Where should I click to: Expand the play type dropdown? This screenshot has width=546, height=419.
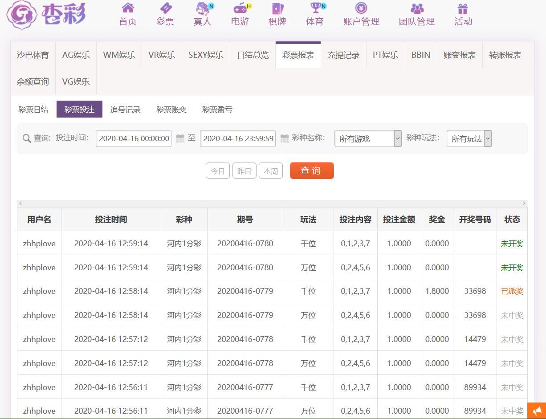(469, 138)
